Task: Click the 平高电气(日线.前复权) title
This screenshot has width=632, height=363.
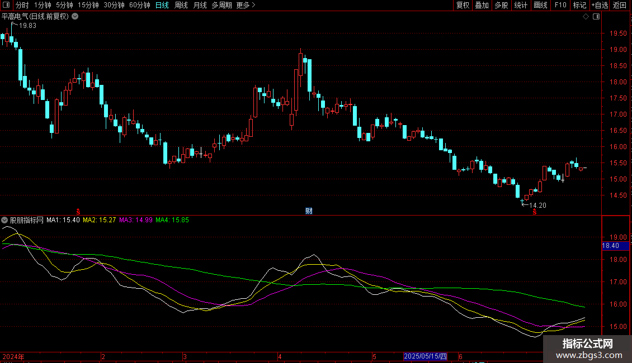Action: [35, 17]
